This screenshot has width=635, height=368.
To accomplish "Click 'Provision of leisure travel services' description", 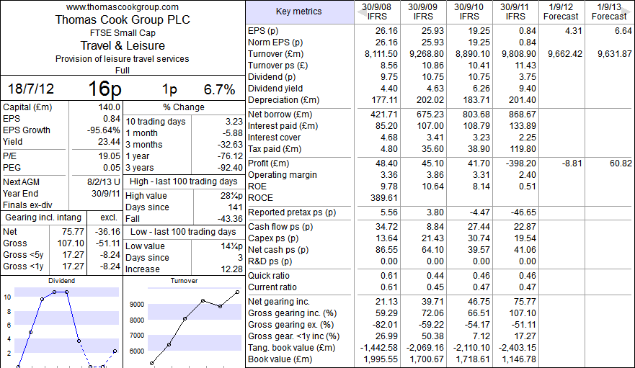I will [123, 59].
